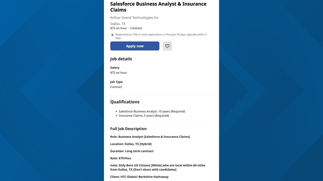Open the Arthur Grand Technologies Inc company page
The image size is (323, 181).
point(134,18)
